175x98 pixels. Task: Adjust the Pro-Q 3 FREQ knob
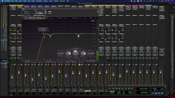click(68, 53)
